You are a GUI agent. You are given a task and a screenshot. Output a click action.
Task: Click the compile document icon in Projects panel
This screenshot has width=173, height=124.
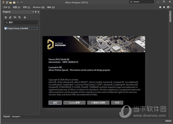[x=10, y=17]
